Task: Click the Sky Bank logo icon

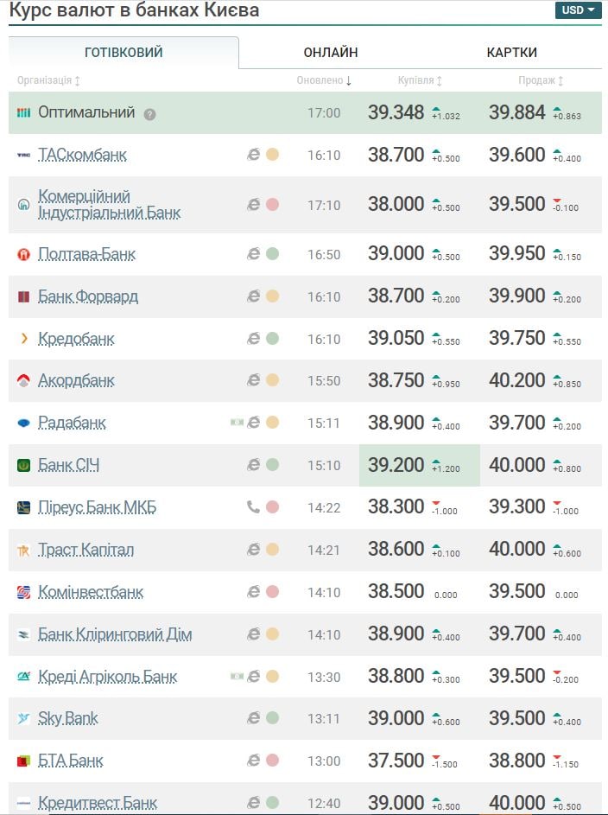Action: click(24, 719)
